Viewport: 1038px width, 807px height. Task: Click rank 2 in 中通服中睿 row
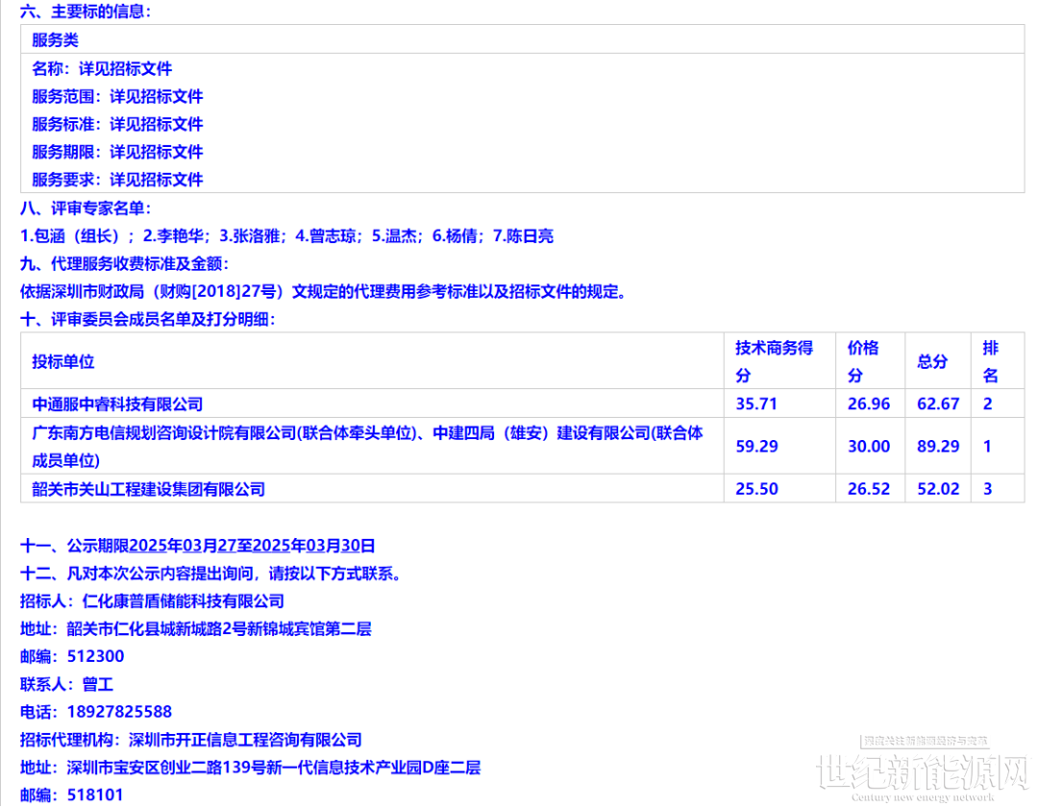tap(988, 403)
